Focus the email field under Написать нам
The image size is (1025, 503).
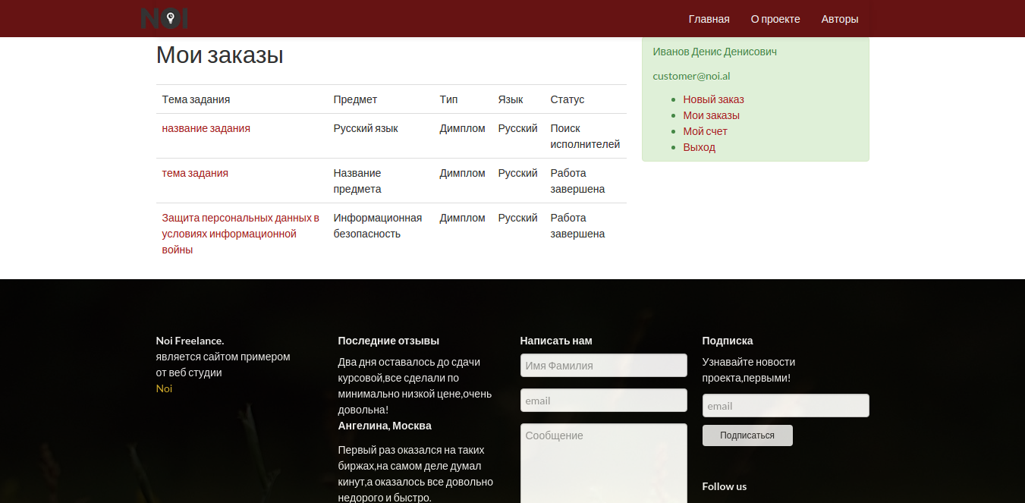coord(604,401)
